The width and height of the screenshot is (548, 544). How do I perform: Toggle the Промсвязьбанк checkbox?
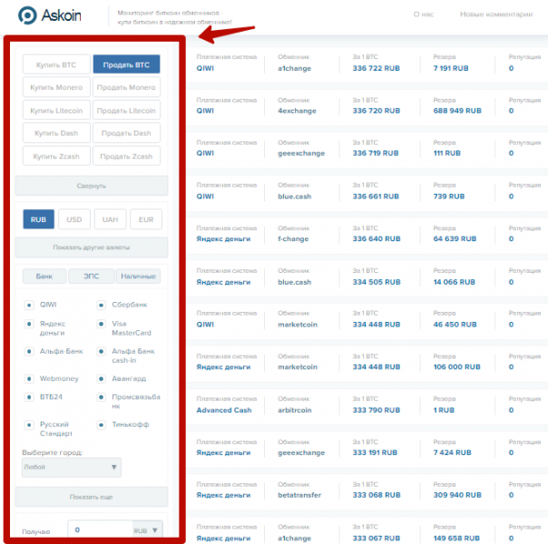(x=101, y=397)
